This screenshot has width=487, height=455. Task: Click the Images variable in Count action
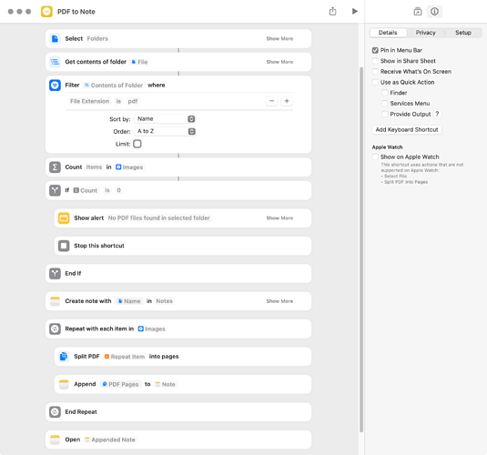pyautogui.click(x=129, y=167)
